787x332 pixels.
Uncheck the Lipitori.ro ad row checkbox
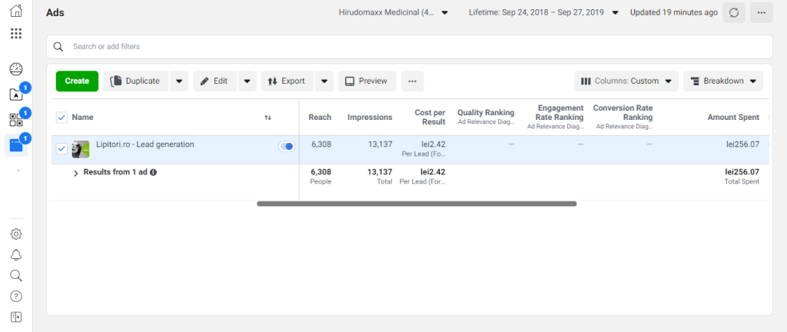[61, 148]
